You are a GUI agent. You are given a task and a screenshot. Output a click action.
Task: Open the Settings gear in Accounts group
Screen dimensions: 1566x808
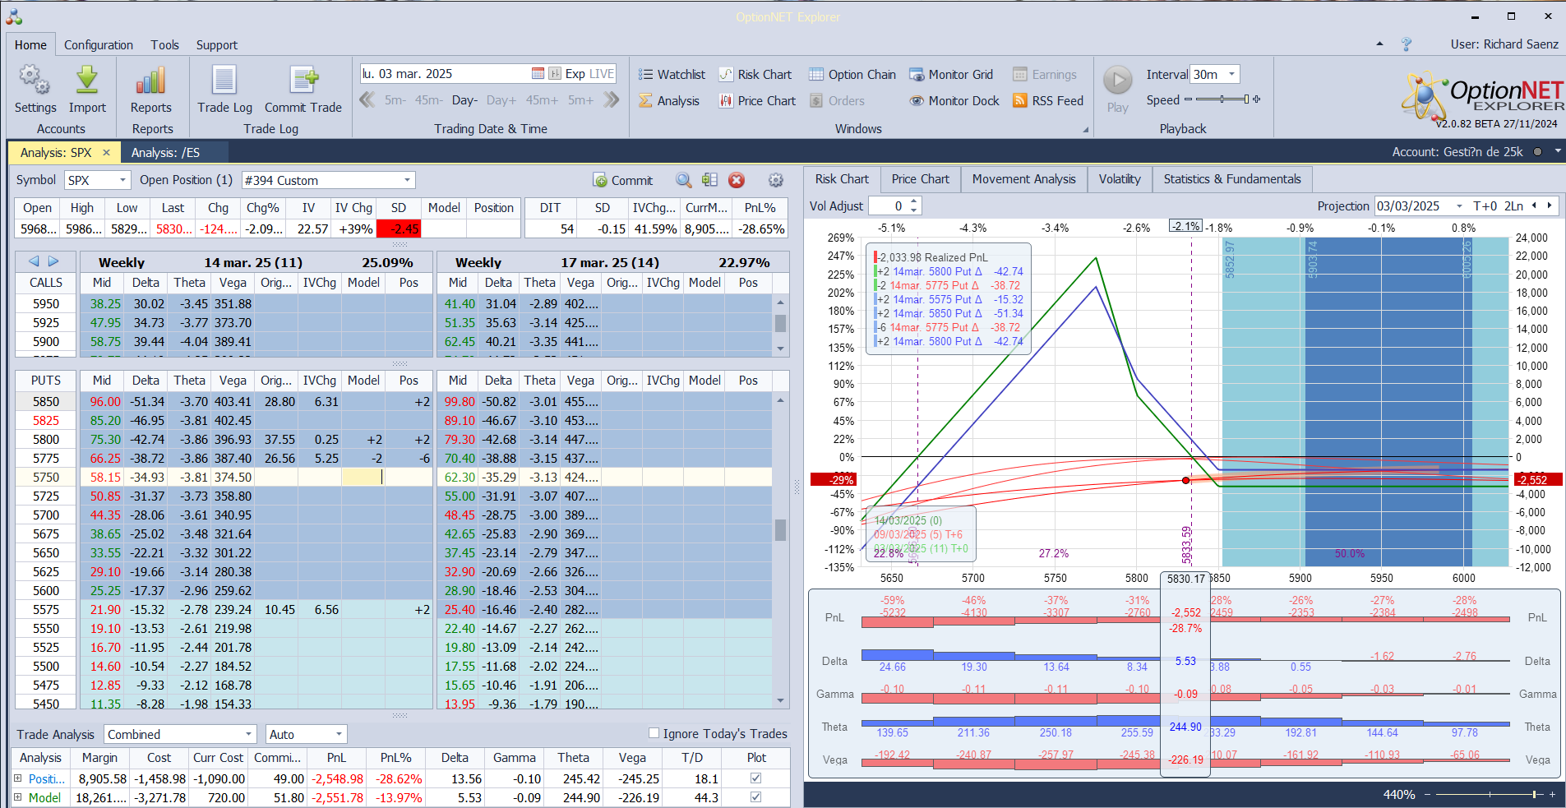35,81
